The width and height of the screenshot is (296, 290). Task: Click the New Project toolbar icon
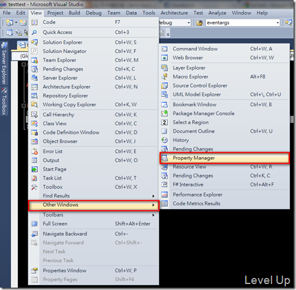[10, 23]
